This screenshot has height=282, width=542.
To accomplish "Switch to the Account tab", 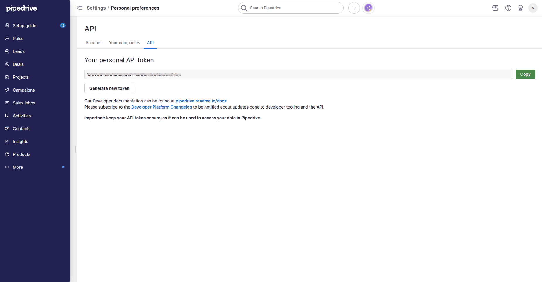I will (94, 43).
